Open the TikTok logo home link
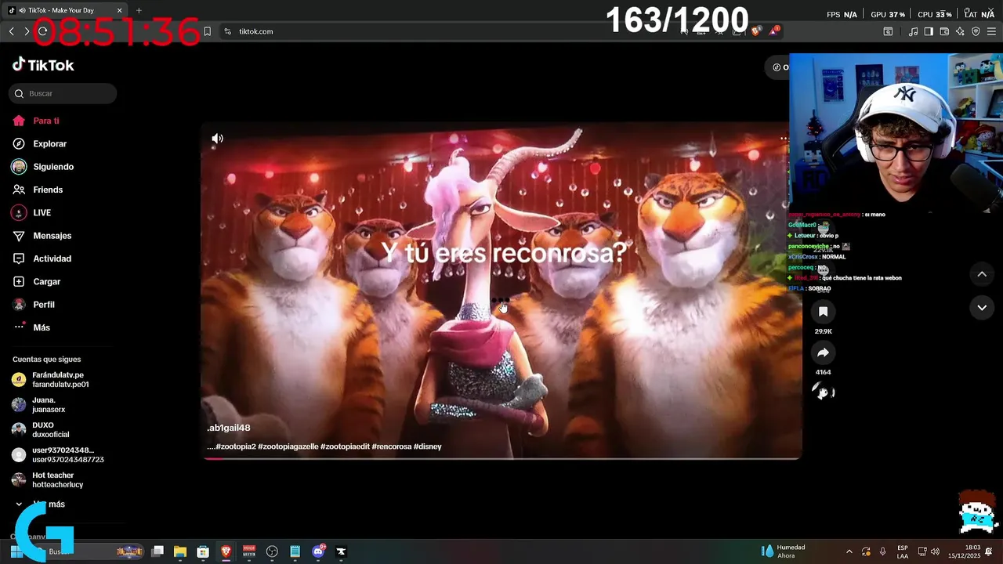Viewport: 1003px width, 564px height. (43, 65)
